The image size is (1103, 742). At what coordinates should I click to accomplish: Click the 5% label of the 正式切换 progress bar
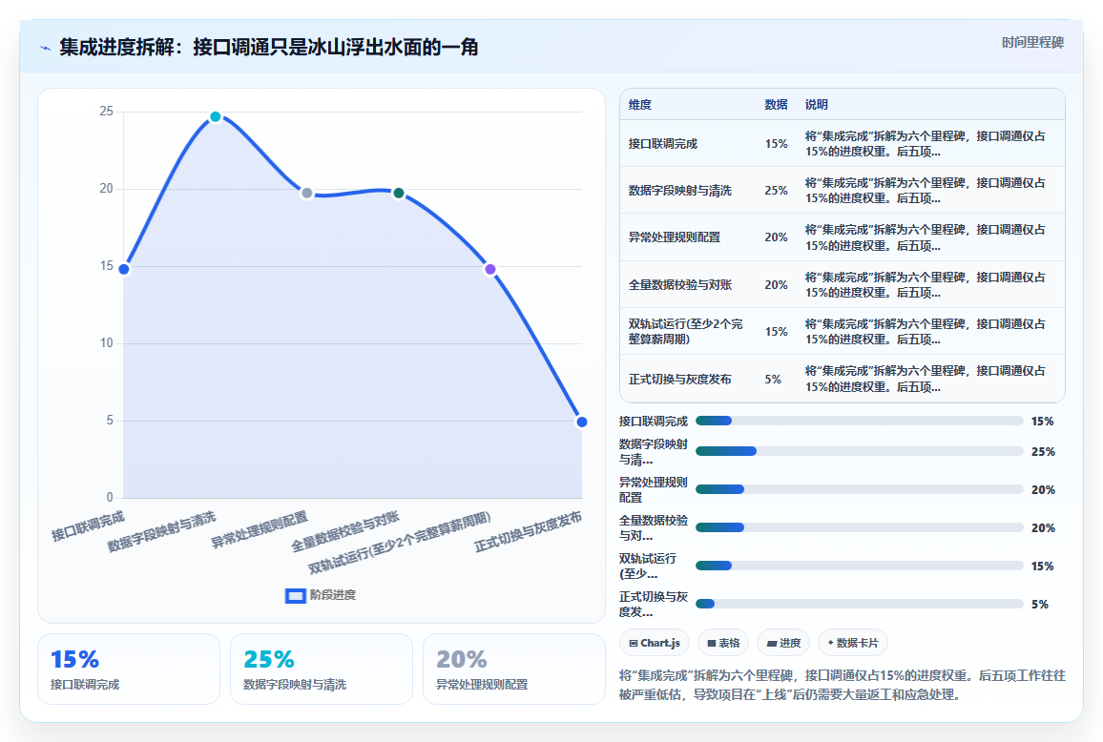click(x=1040, y=604)
